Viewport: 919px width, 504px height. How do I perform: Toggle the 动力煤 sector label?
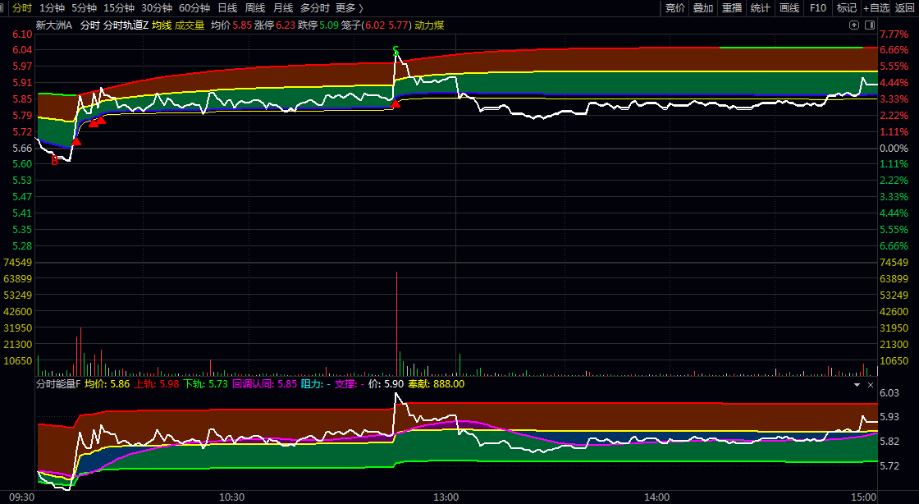click(x=429, y=25)
